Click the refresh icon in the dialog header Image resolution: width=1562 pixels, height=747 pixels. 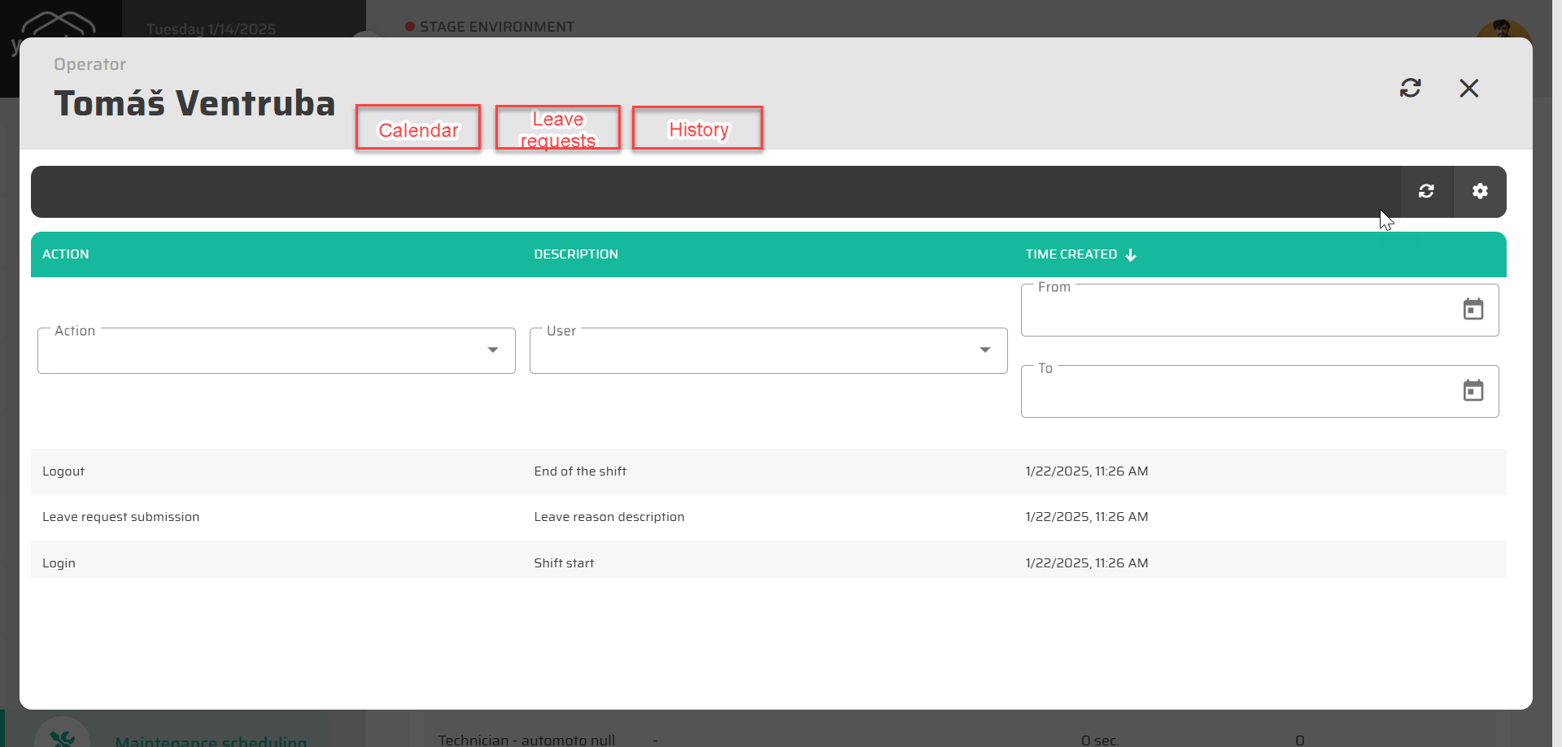point(1410,88)
